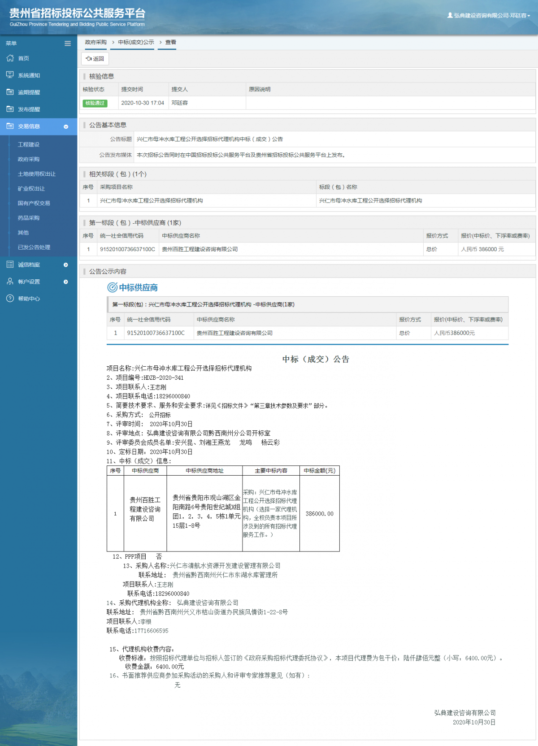538x746 pixels.
Task: Click 查看 breadcrumb item
Action: (171, 42)
